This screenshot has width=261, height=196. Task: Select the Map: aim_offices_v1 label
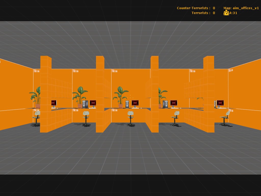click(x=241, y=8)
